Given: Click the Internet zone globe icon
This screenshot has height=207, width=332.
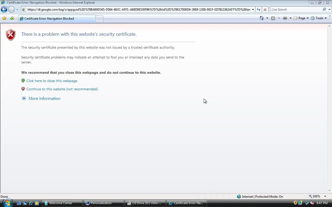Looking at the screenshot, I should pyautogui.click(x=239, y=196).
